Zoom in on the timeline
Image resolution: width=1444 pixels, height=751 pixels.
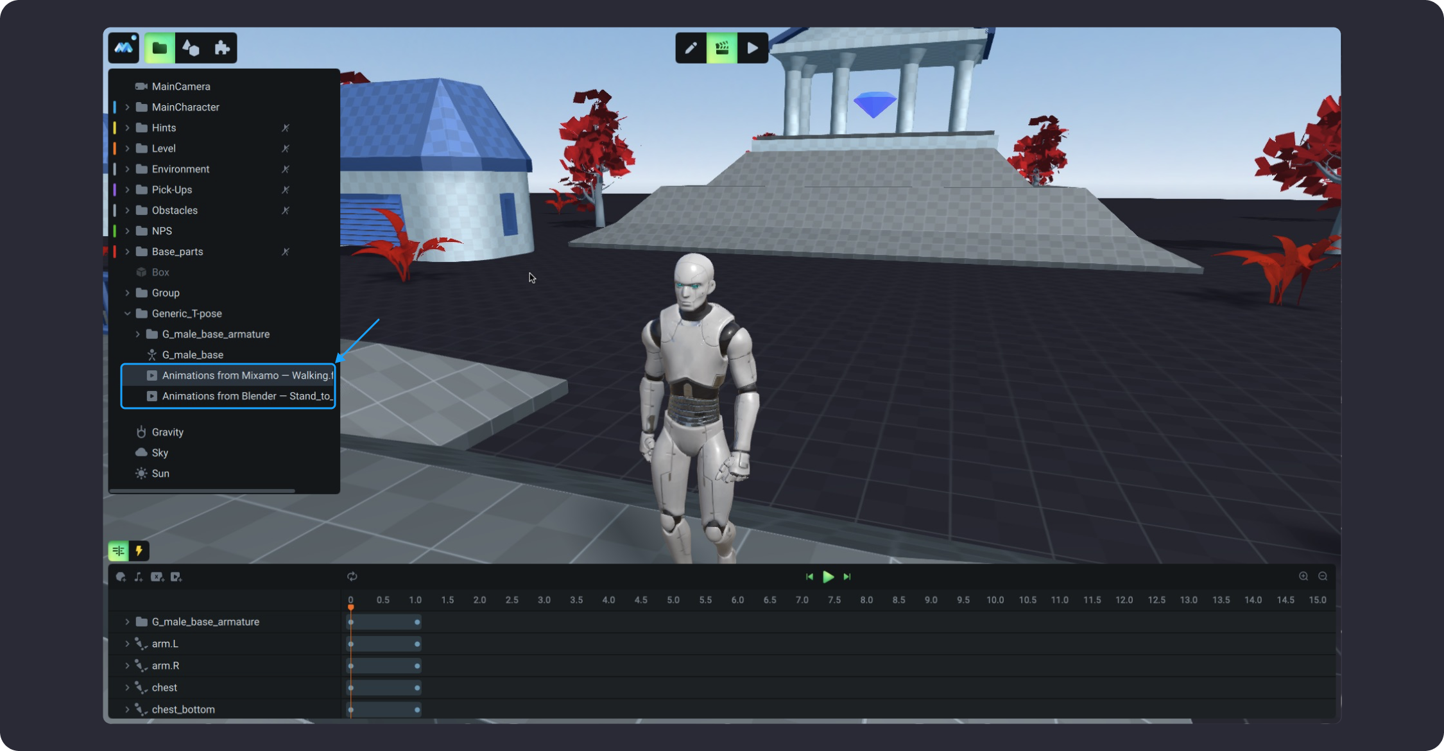click(x=1303, y=576)
